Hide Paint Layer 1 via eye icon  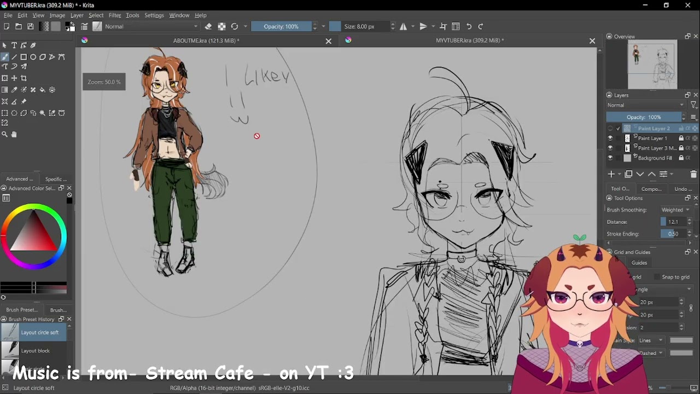(610, 138)
